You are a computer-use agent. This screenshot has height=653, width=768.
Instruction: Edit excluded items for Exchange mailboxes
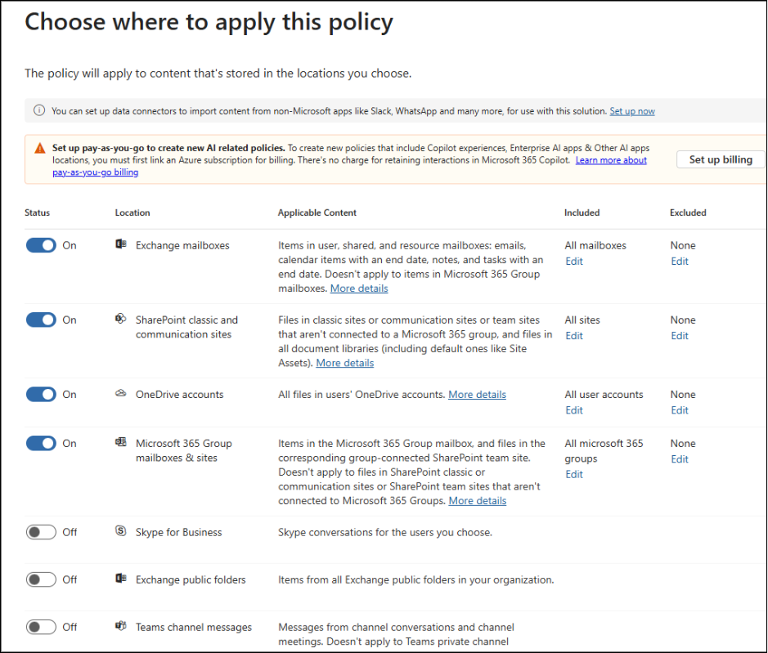click(680, 262)
